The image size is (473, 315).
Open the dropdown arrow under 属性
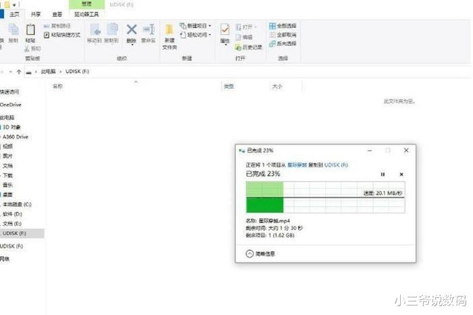point(225,45)
